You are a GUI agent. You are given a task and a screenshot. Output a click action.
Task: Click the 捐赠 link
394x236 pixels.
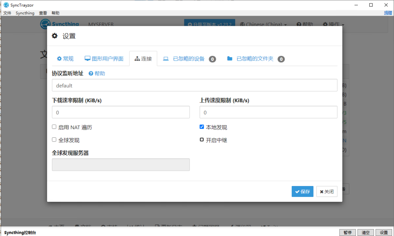(388, 13)
